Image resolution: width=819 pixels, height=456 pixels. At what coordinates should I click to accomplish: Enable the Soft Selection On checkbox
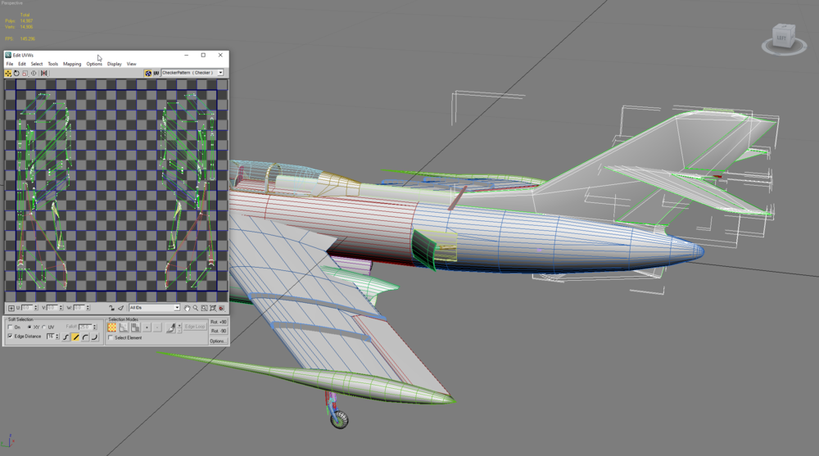10,327
